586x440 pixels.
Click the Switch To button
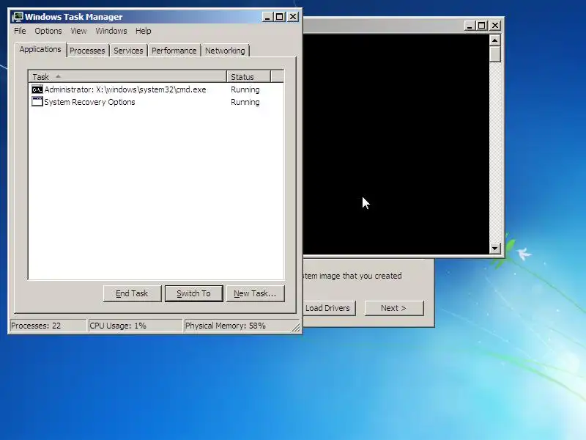194,293
